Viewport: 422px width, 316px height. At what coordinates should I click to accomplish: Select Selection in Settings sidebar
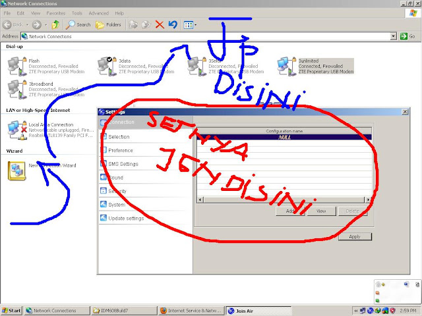(119, 137)
